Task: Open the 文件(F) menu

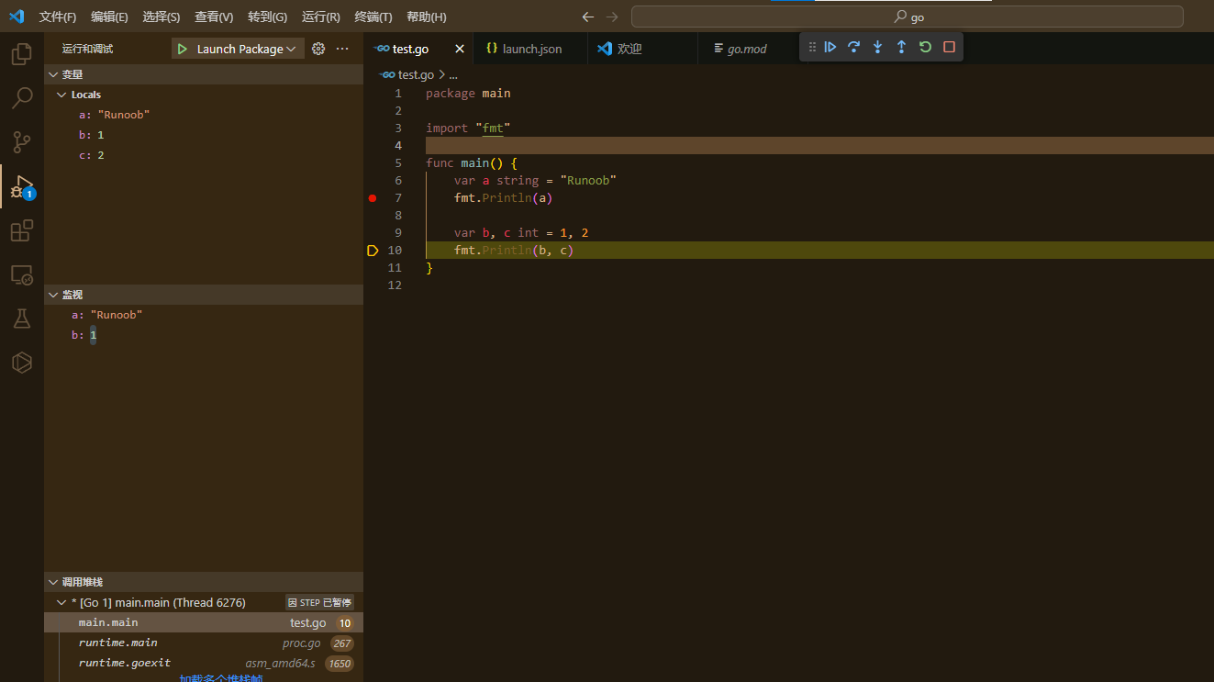Action: click(58, 17)
